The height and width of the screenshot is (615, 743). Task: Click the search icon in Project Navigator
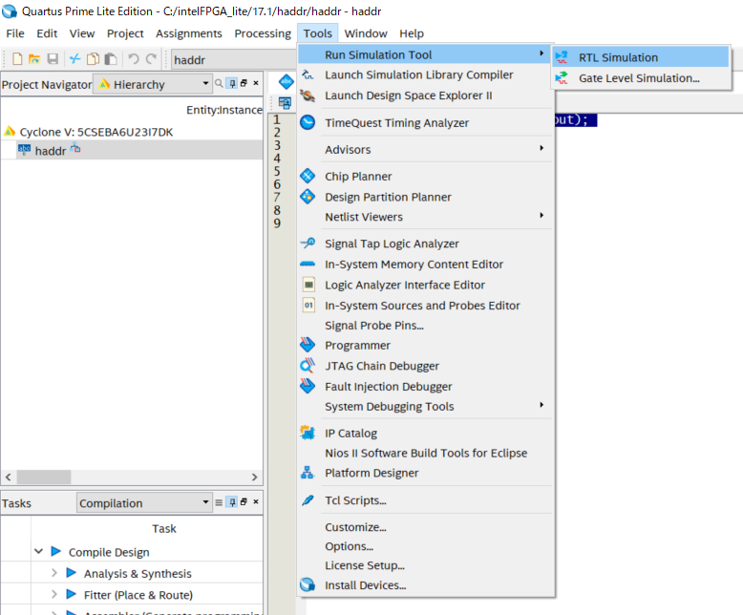(219, 84)
